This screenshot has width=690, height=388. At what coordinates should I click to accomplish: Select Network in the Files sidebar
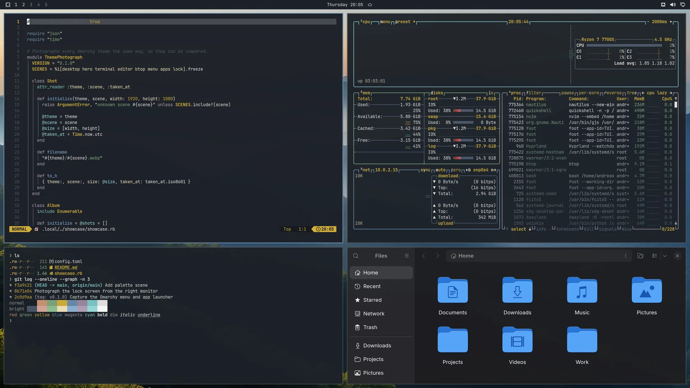click(381, 314)
